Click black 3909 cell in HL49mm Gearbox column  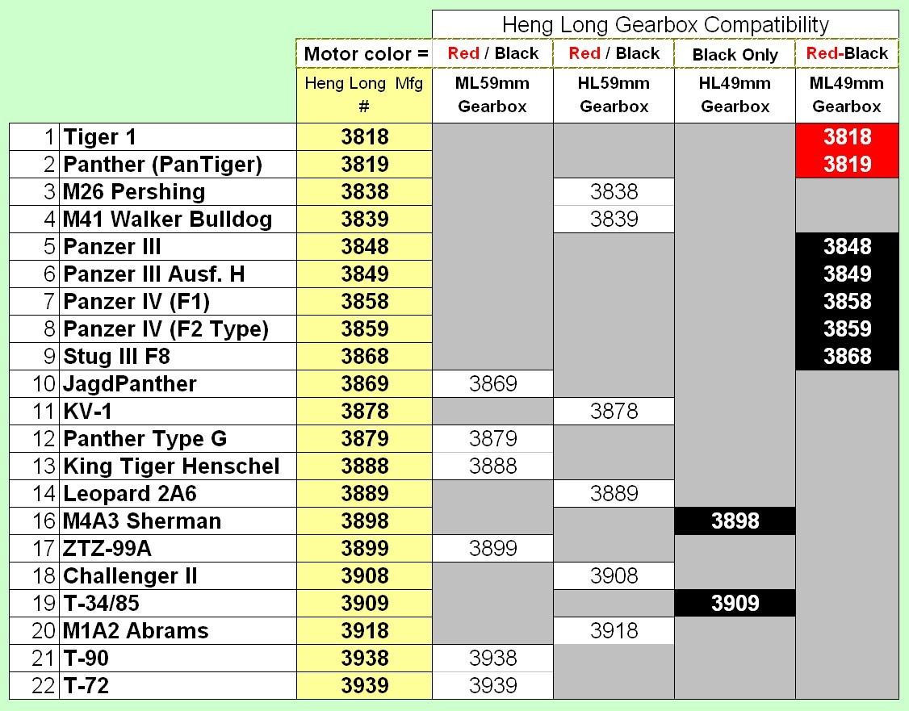coord(735,603)
